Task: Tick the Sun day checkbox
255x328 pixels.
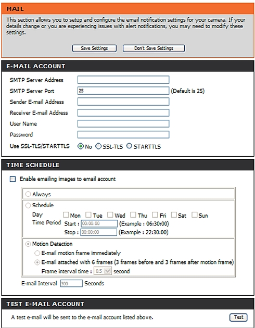Action: click(x=195, y=215)
